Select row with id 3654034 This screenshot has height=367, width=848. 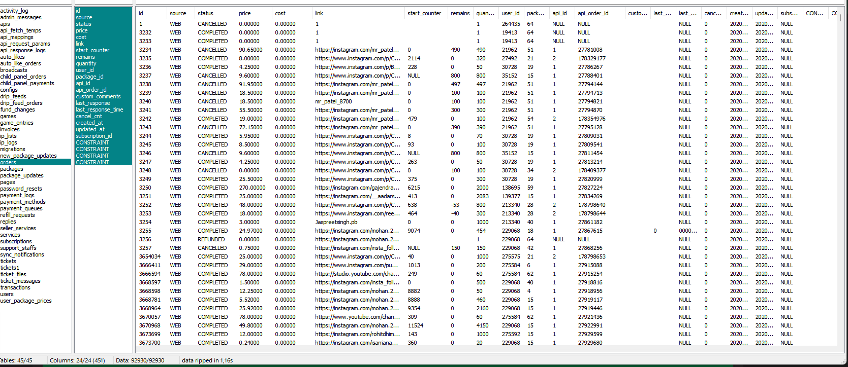[150, 256]
